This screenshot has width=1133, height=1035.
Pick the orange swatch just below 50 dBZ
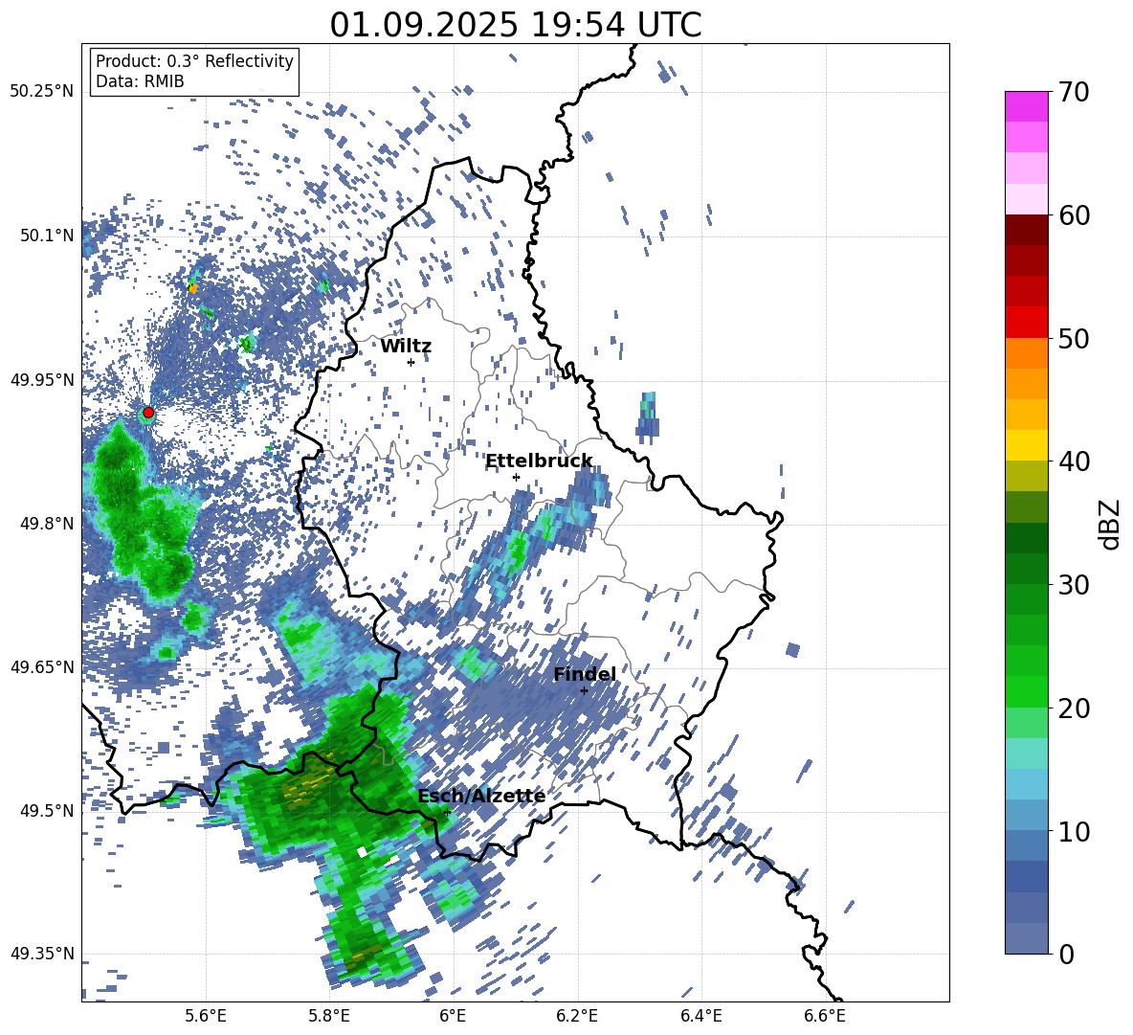tap(1026, 352)
